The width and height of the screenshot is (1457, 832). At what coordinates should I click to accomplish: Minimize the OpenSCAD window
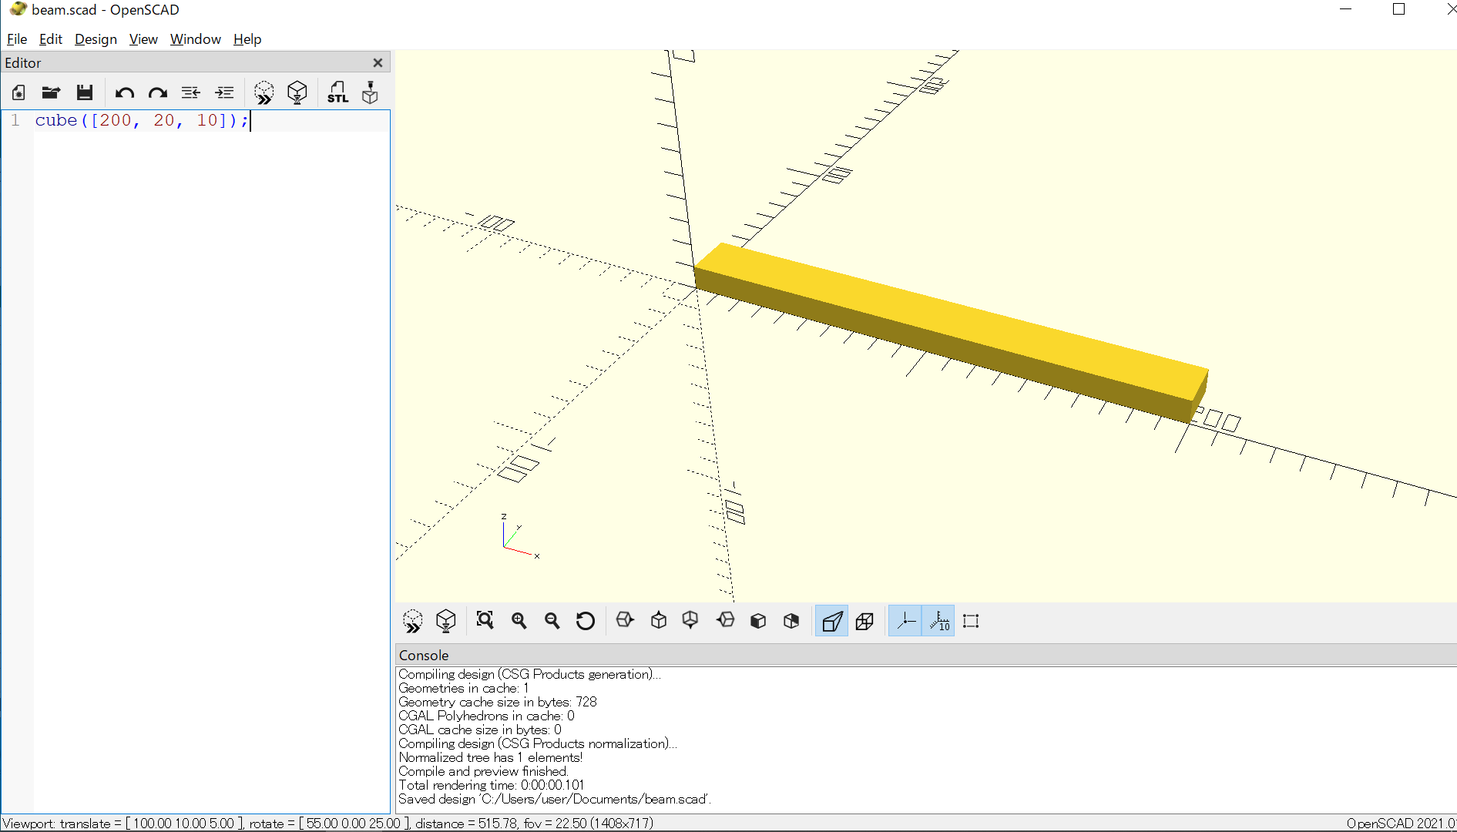[x=1346, y=10]
